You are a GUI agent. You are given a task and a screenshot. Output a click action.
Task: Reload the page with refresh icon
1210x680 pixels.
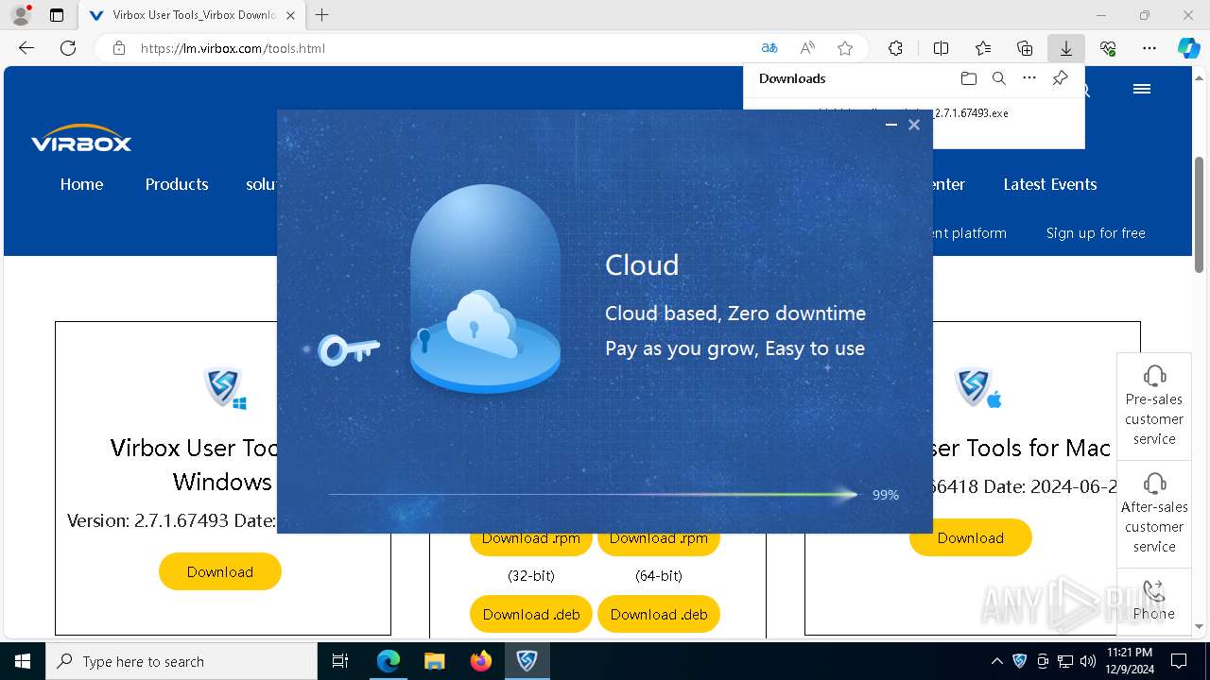click(x=68, y=48)
